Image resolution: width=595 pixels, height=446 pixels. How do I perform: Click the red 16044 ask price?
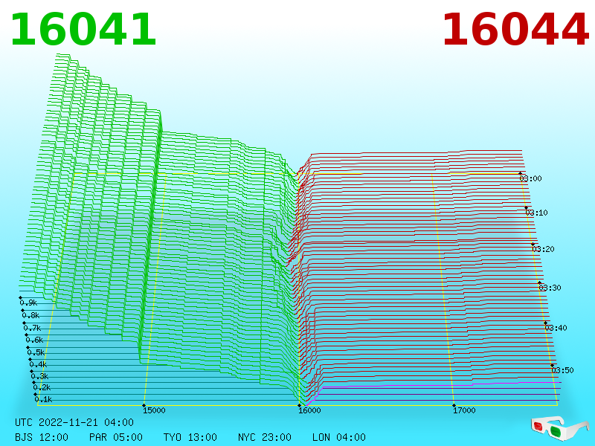point(515,30)
